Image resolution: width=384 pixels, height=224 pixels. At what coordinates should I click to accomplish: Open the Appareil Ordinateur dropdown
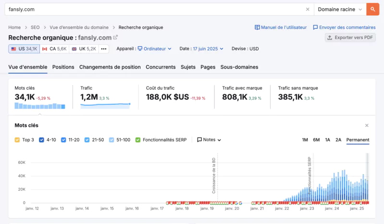pyautogui.click(x=155, y=49)
